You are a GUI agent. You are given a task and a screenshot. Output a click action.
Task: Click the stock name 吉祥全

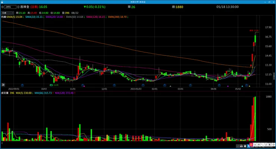click(x=25, y=7)
